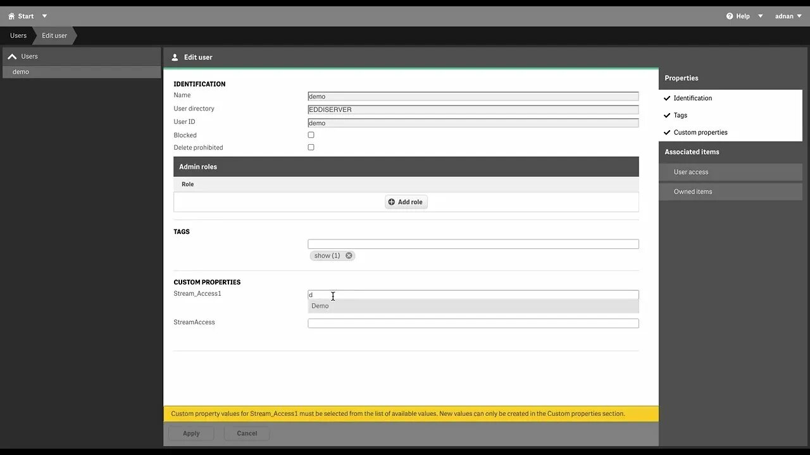Screen dimensions: 810x455
Task: Click the Edit user person icon
Action: [x=175, y=57]
